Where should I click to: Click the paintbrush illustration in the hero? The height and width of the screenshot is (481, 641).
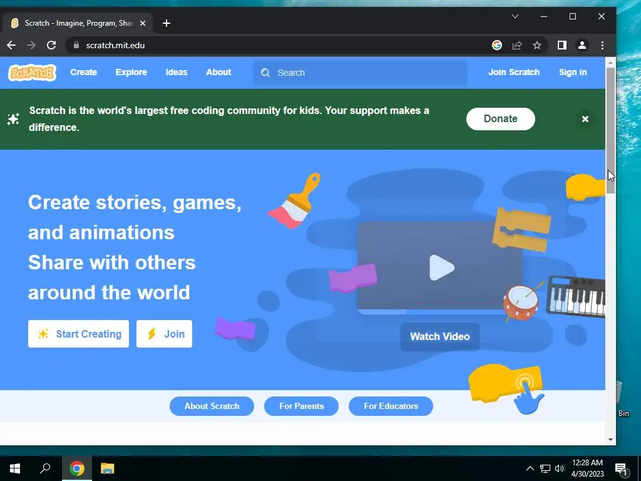[x=294, y=200]
